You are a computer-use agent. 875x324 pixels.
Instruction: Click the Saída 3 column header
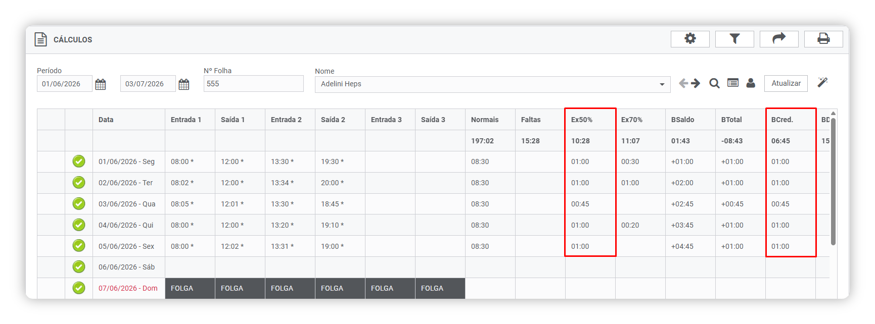click(x=440, y=120)
